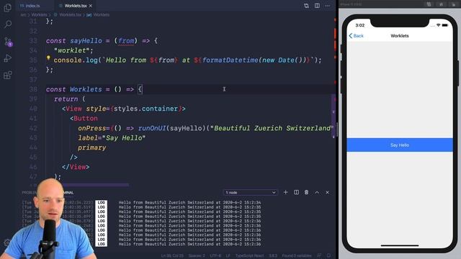461x259 pixels.
Task: Open Source Control view with badge
Action: coord(8,42)
